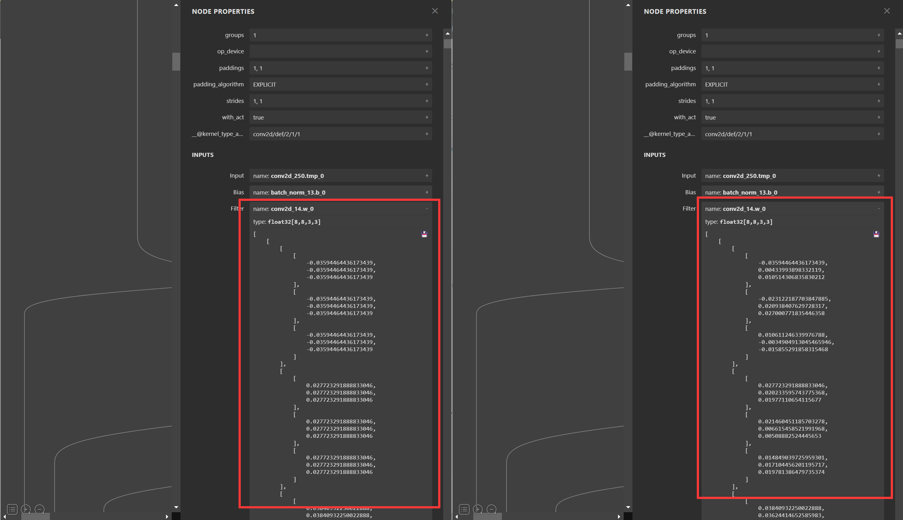
Task: Click the EXPLICIT value in left panel
Action: point(264,85)
